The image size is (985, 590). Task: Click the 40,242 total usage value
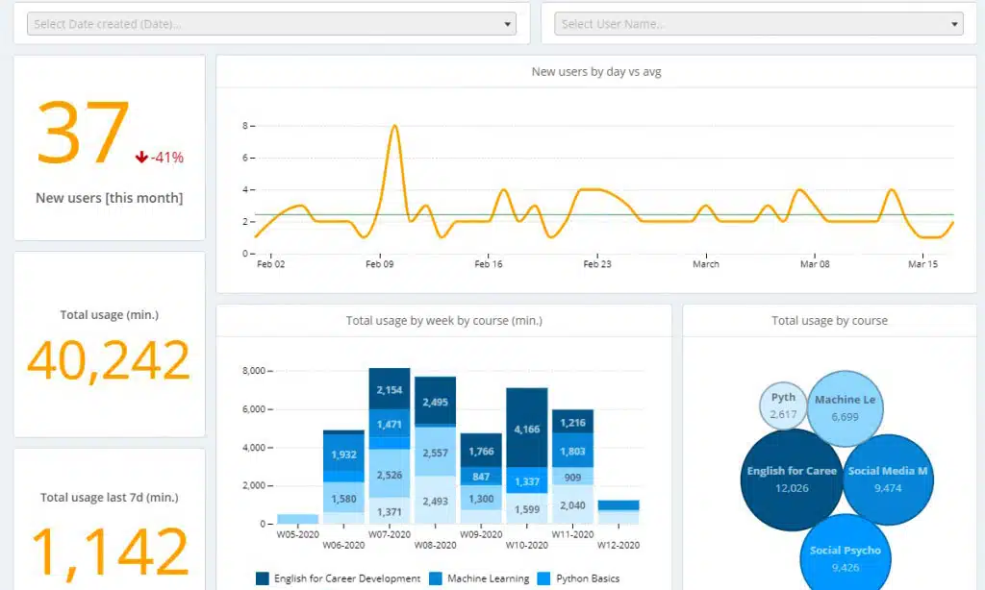(109, 361)
